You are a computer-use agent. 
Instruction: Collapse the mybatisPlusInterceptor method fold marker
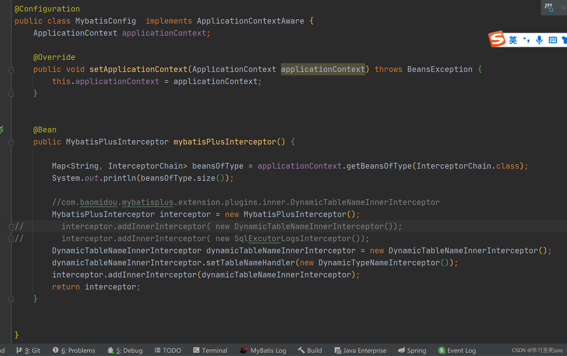[11, 142]
